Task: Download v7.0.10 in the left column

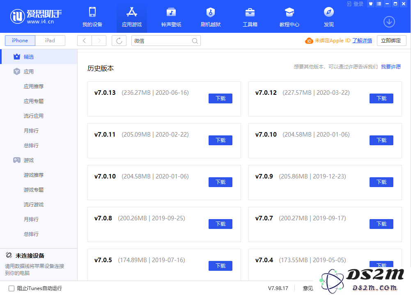Action: point(220,182)
